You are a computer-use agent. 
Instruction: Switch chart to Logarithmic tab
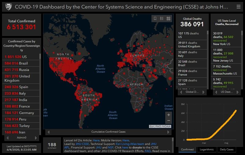pos(207,149)
